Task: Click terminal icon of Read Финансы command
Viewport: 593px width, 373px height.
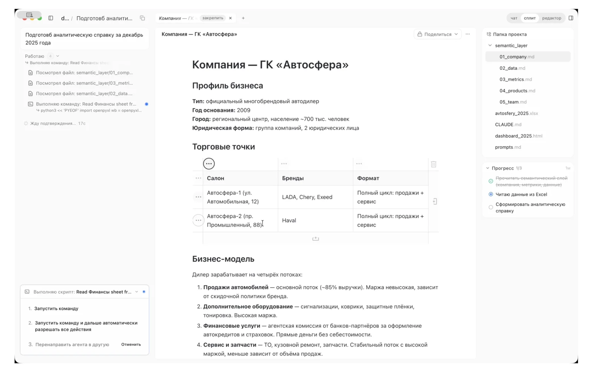Action: point(30,104)
